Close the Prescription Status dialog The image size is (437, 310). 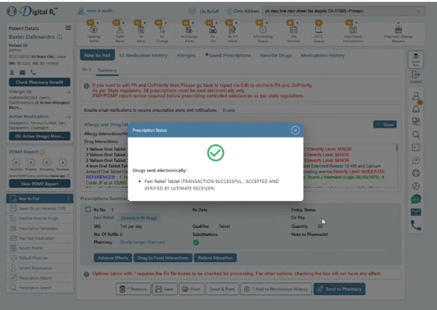[295, 130]
